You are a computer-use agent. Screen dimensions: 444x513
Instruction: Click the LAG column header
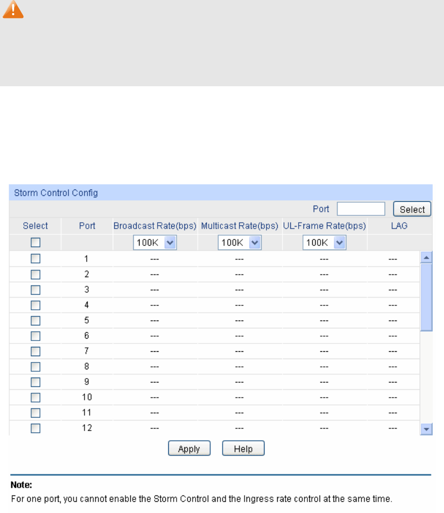point(399,226)
